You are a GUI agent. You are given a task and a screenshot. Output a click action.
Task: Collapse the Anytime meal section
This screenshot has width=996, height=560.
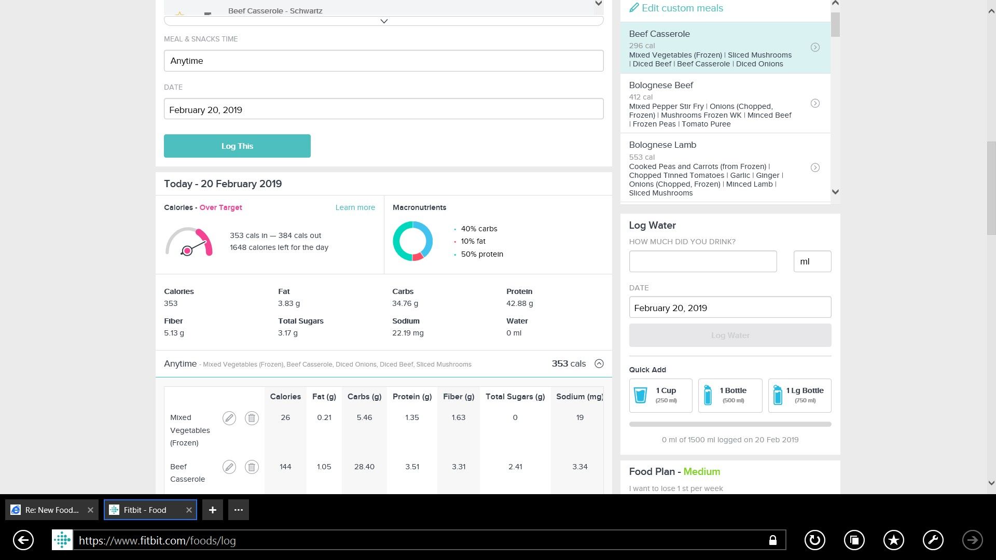pyautogui.click(x=599, y=363)
